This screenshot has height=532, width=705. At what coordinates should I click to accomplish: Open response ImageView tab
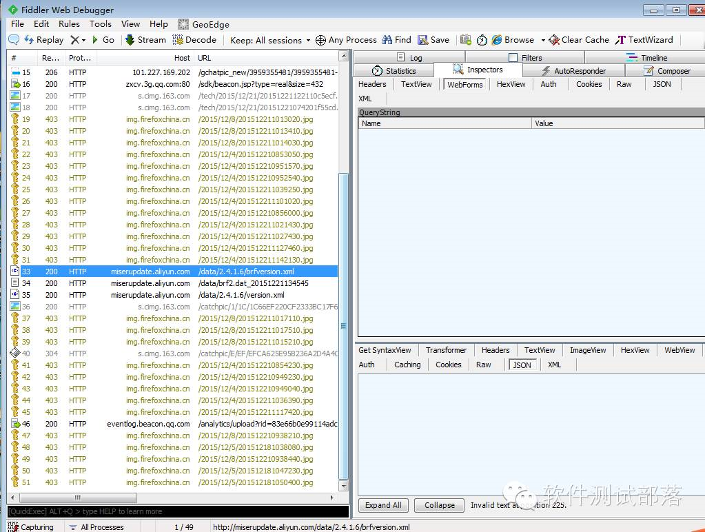pos(588,350)
